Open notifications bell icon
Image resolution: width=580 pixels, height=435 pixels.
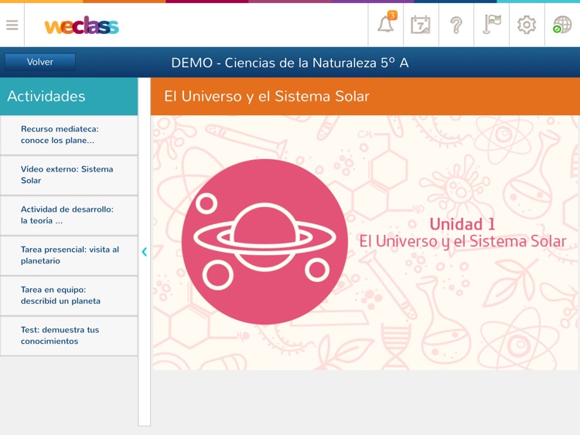tap(385, 25)
